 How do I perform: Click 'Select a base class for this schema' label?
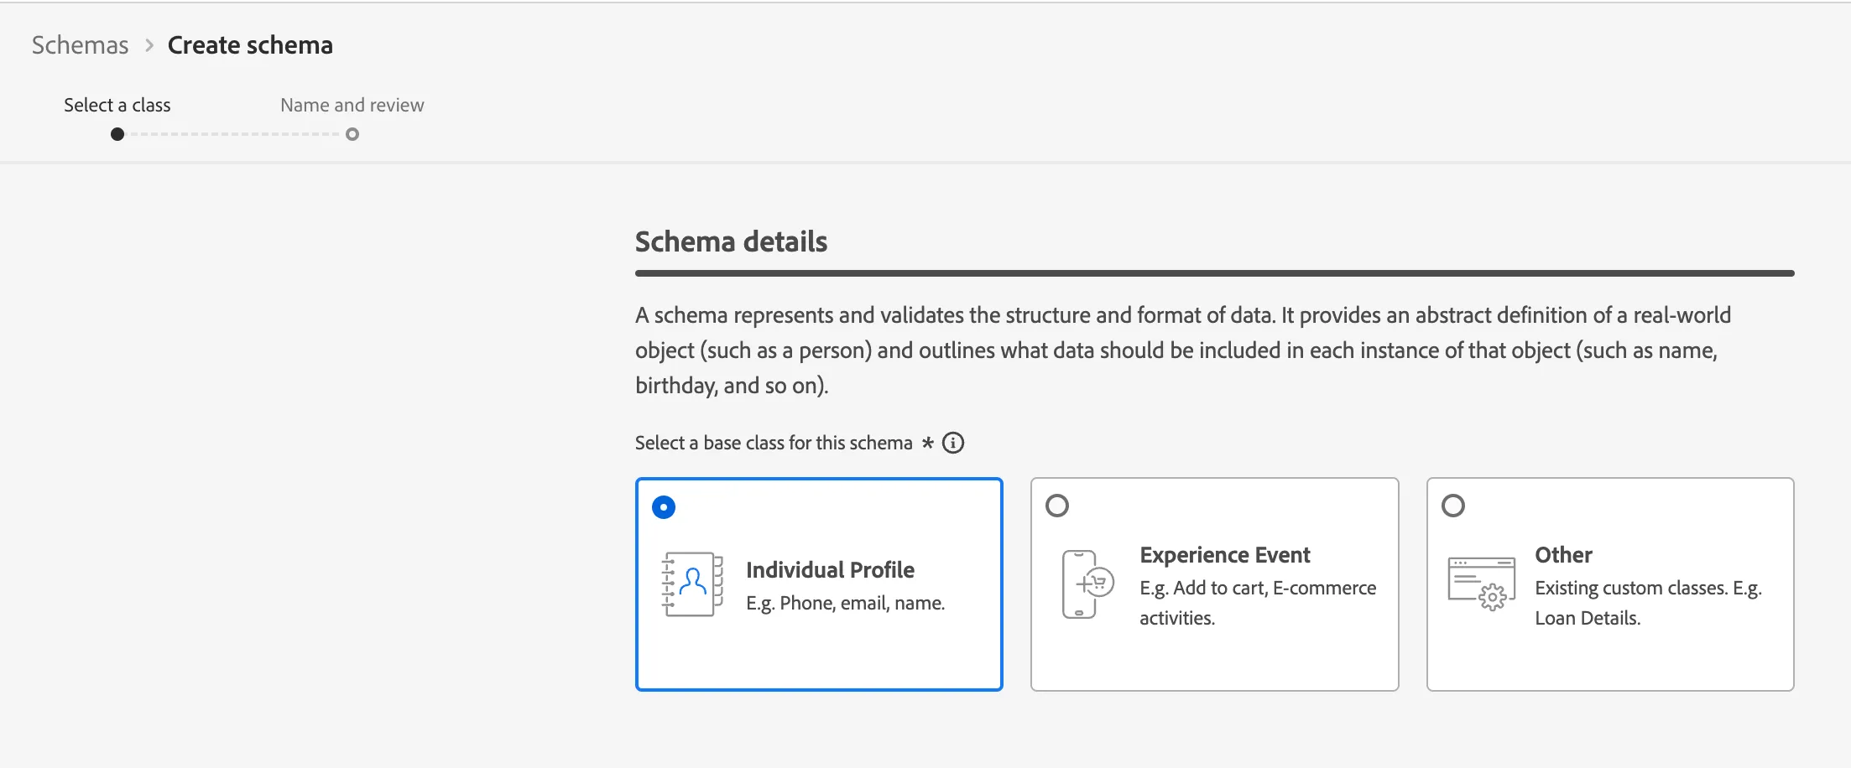[x=774, y=443]
